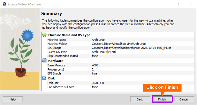Click the Arch Linux (64-bit) value
Viewport: 197px width, 105px height.
(104, 52)
